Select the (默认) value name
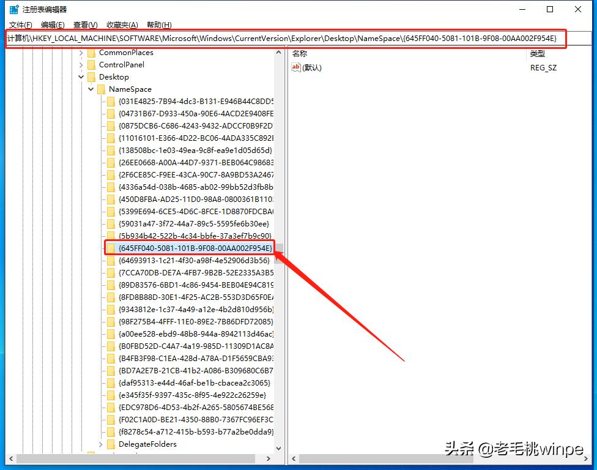Viewport: 597px width, 470px height. click(x=312, y=68)
